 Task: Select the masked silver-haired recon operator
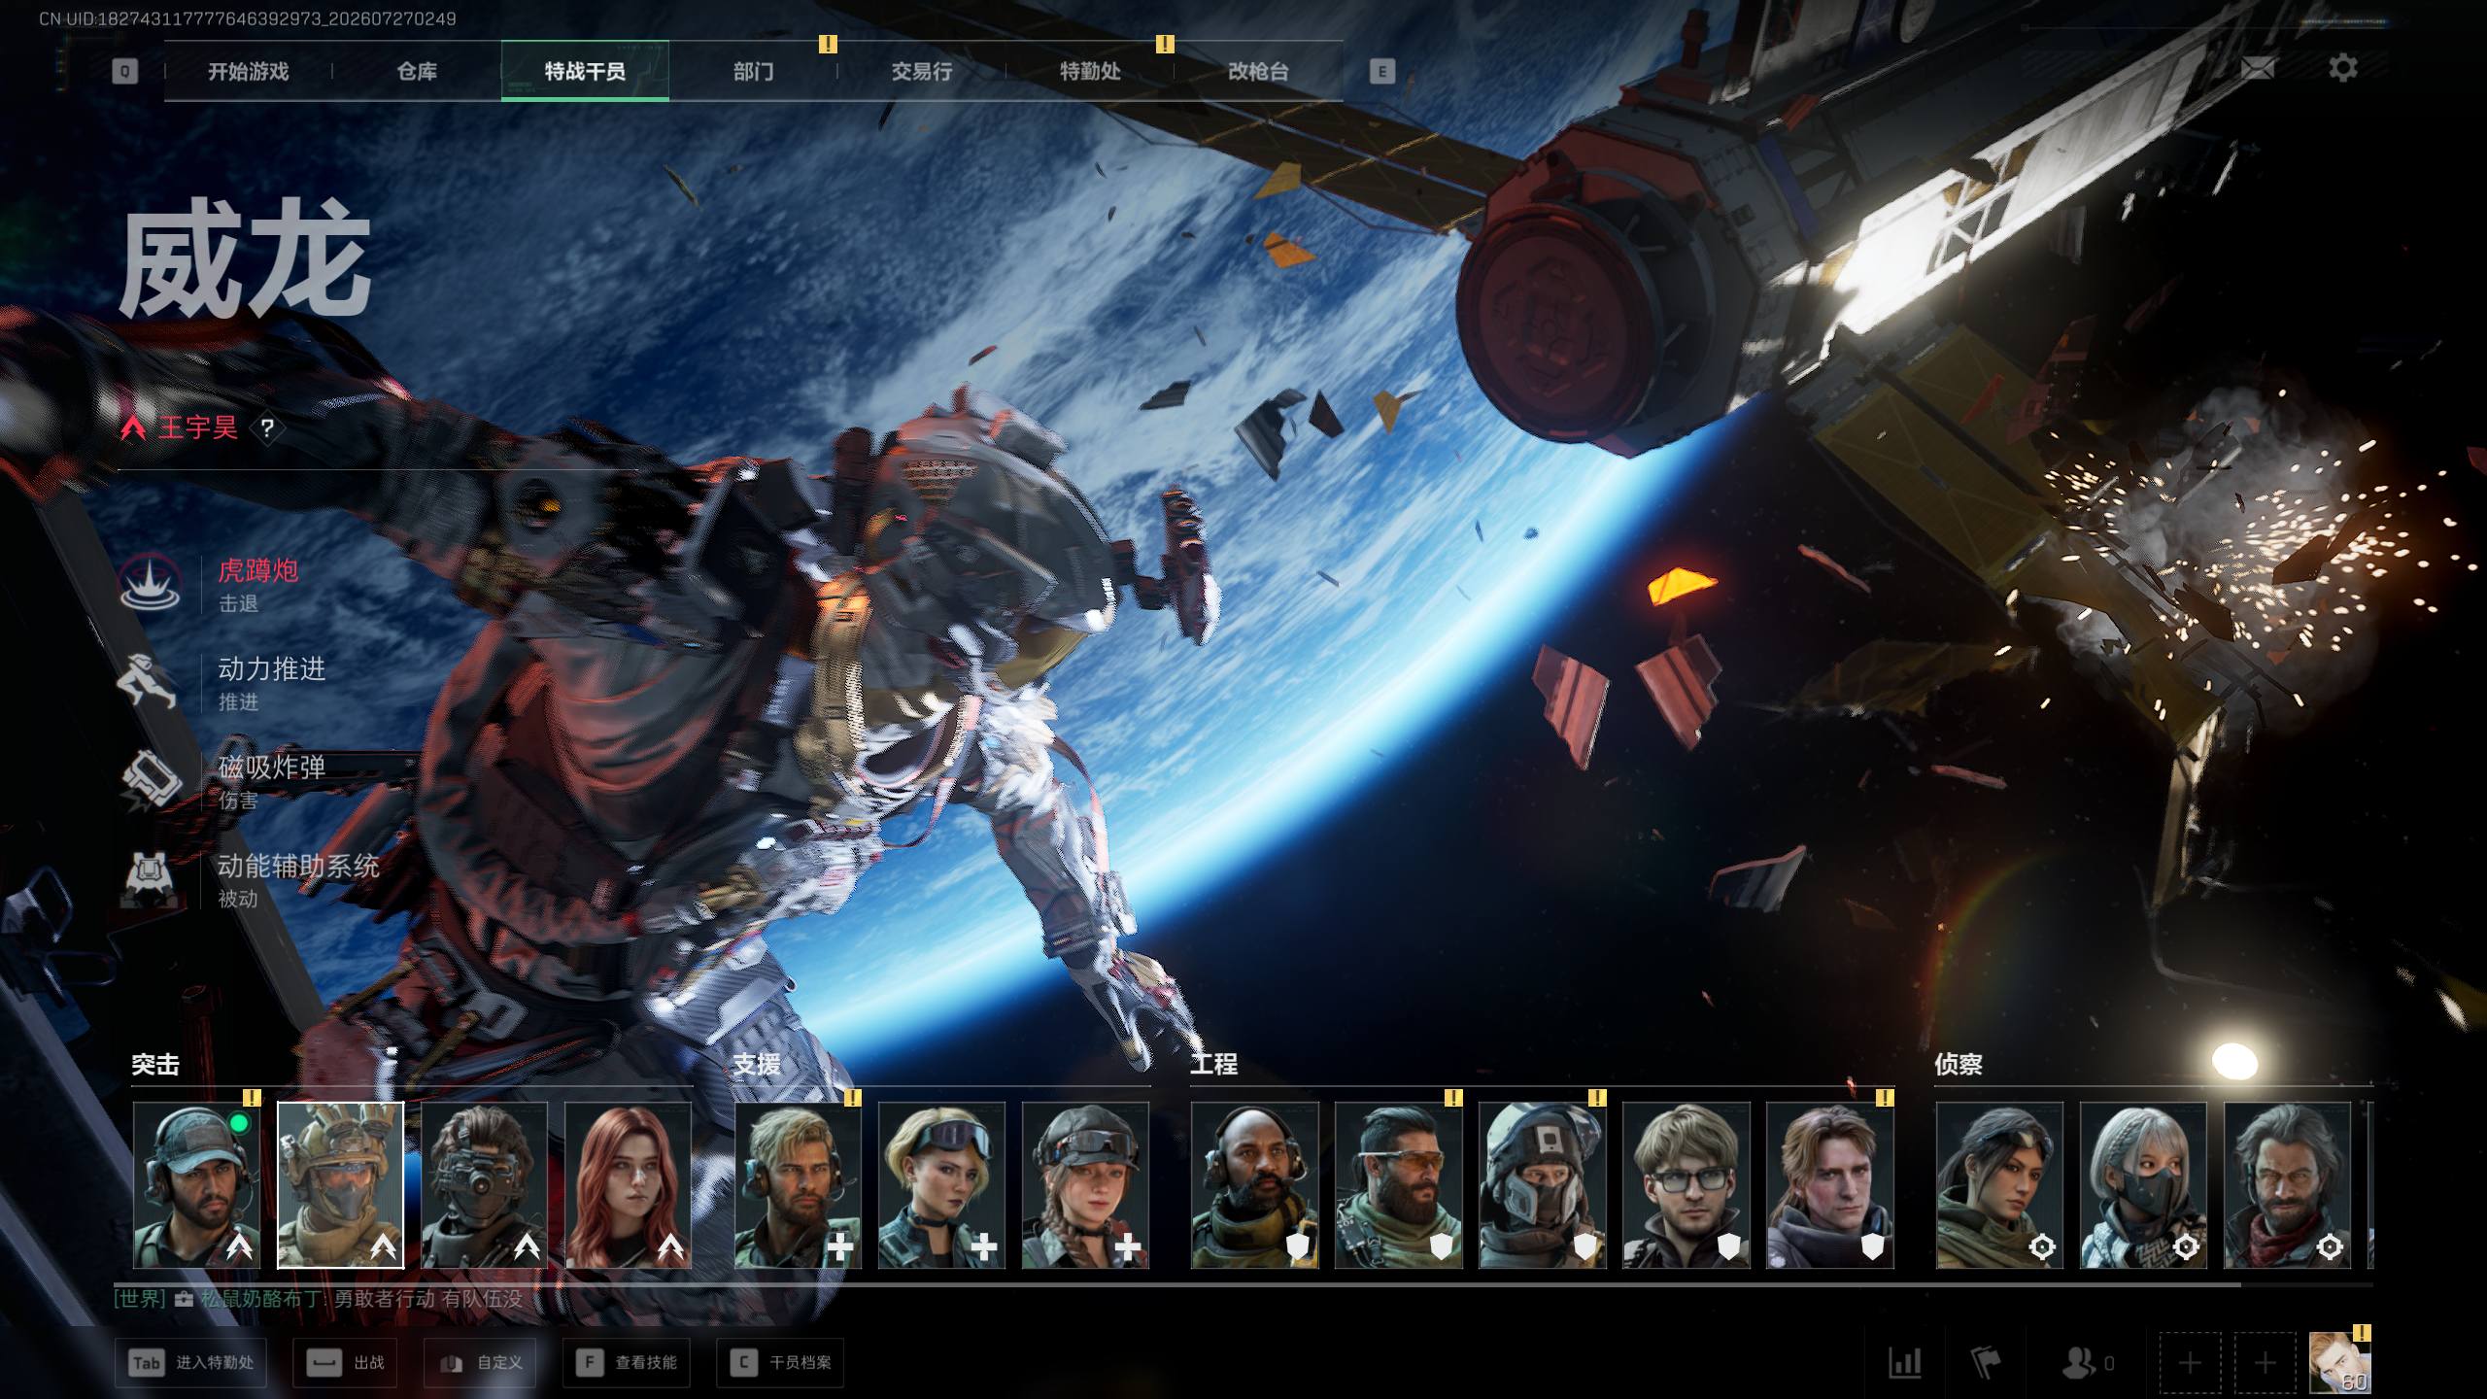(2143, 1185)
